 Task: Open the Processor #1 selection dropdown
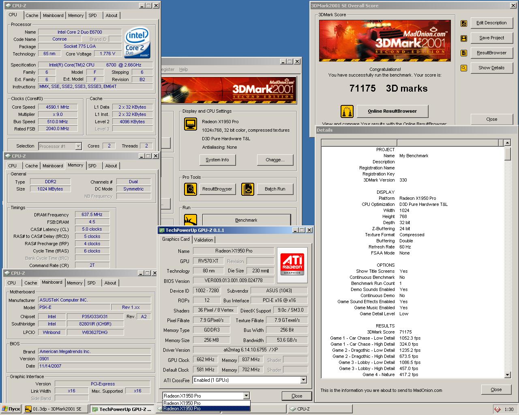point(78,146)
